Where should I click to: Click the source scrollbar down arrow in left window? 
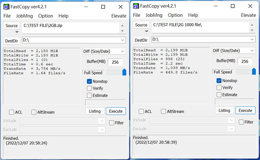tap(122, 31)
